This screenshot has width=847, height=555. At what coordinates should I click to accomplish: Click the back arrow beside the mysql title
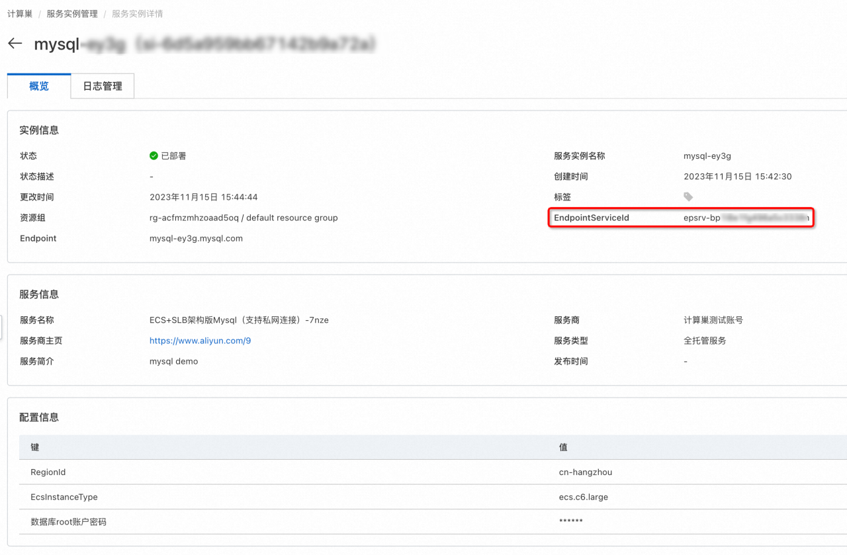[15, 44]
